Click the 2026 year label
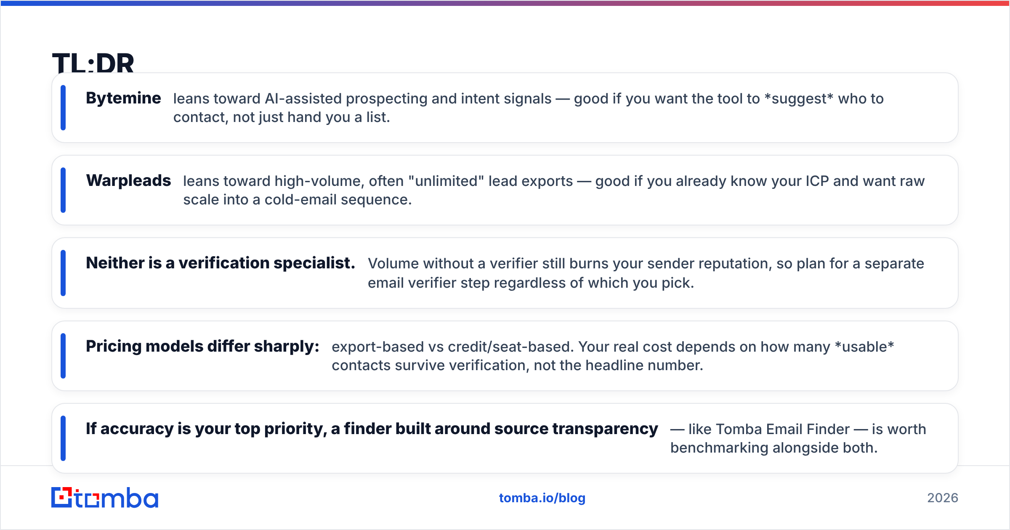Viewport: 1010px width, 530px height. (943, 498)
